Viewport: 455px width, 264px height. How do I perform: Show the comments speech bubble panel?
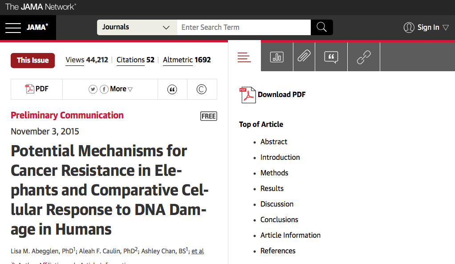[331, 57]
